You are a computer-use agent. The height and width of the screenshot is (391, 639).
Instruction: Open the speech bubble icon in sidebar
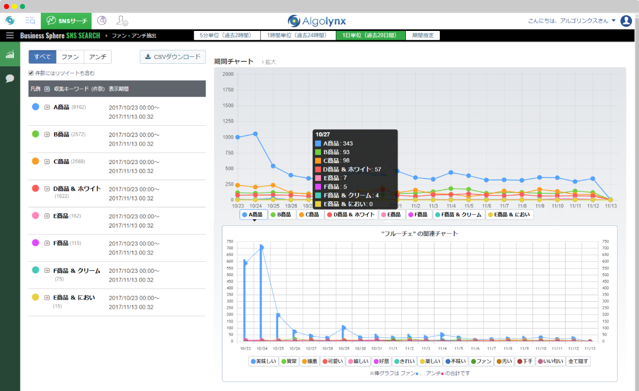tap(10, 78)
